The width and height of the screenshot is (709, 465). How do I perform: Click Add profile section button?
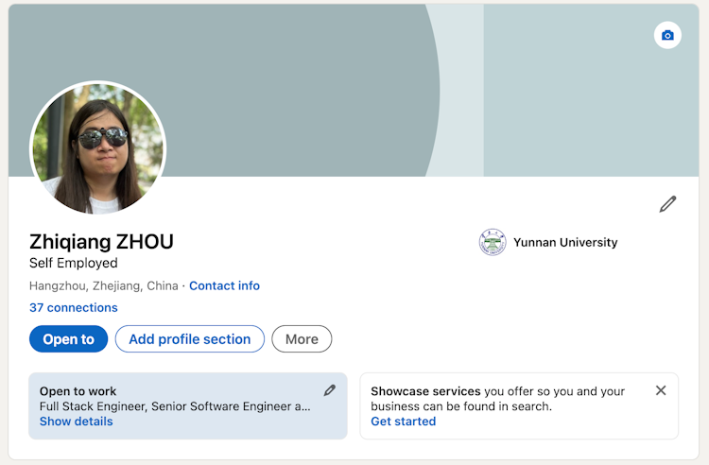189,339
